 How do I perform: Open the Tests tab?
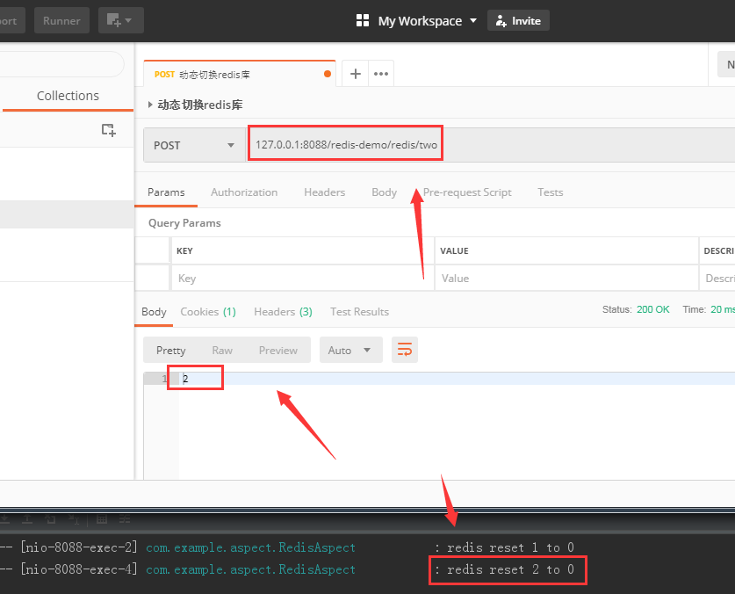click(x=551, y=192)
